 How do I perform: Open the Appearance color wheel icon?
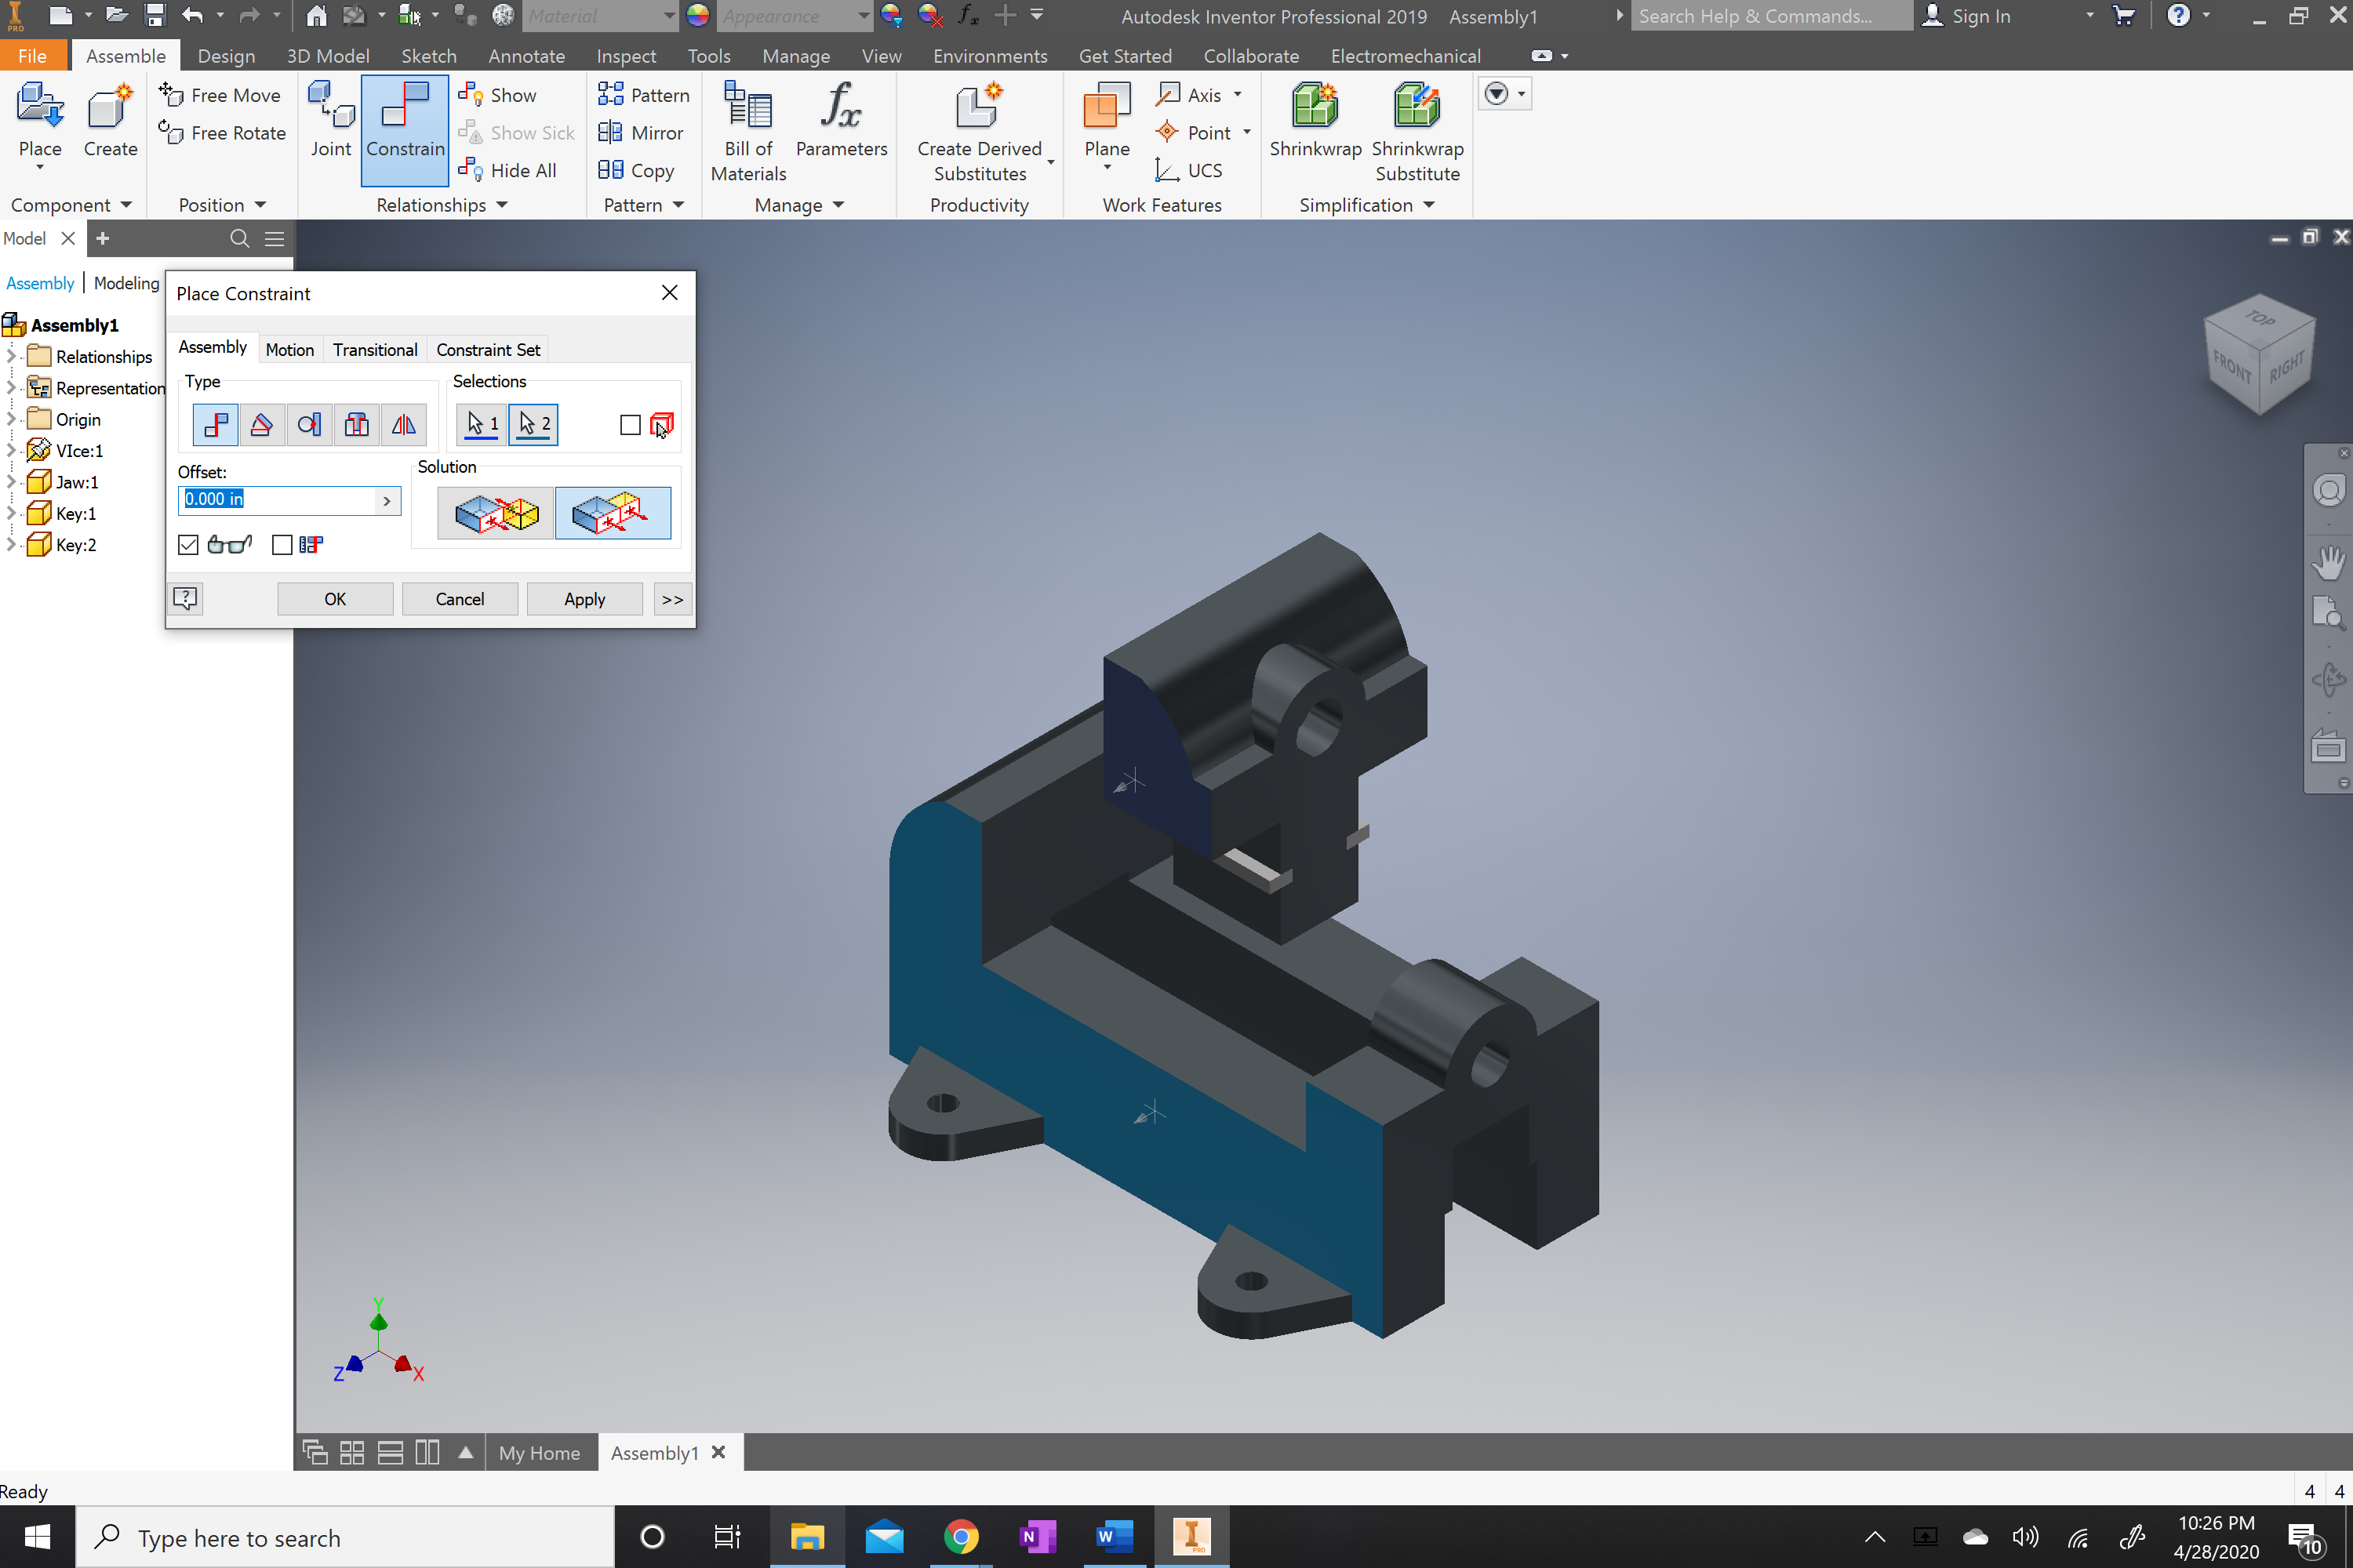[x=698, y=16]
